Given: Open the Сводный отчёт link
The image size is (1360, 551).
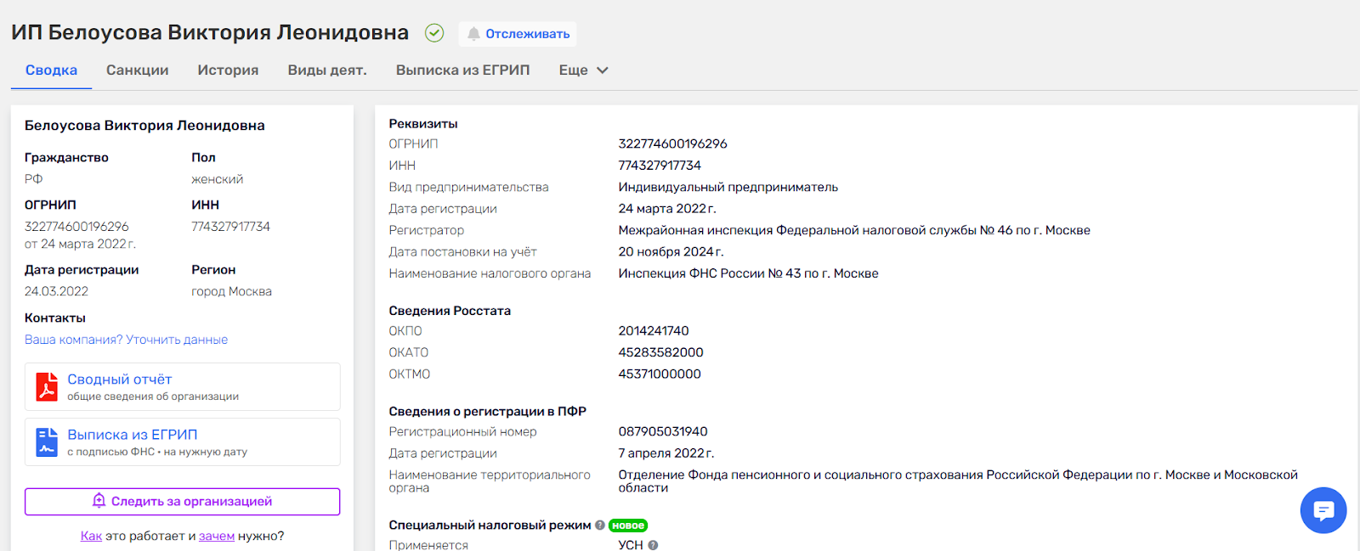Looking at the screenshot, I should point(120,380).
